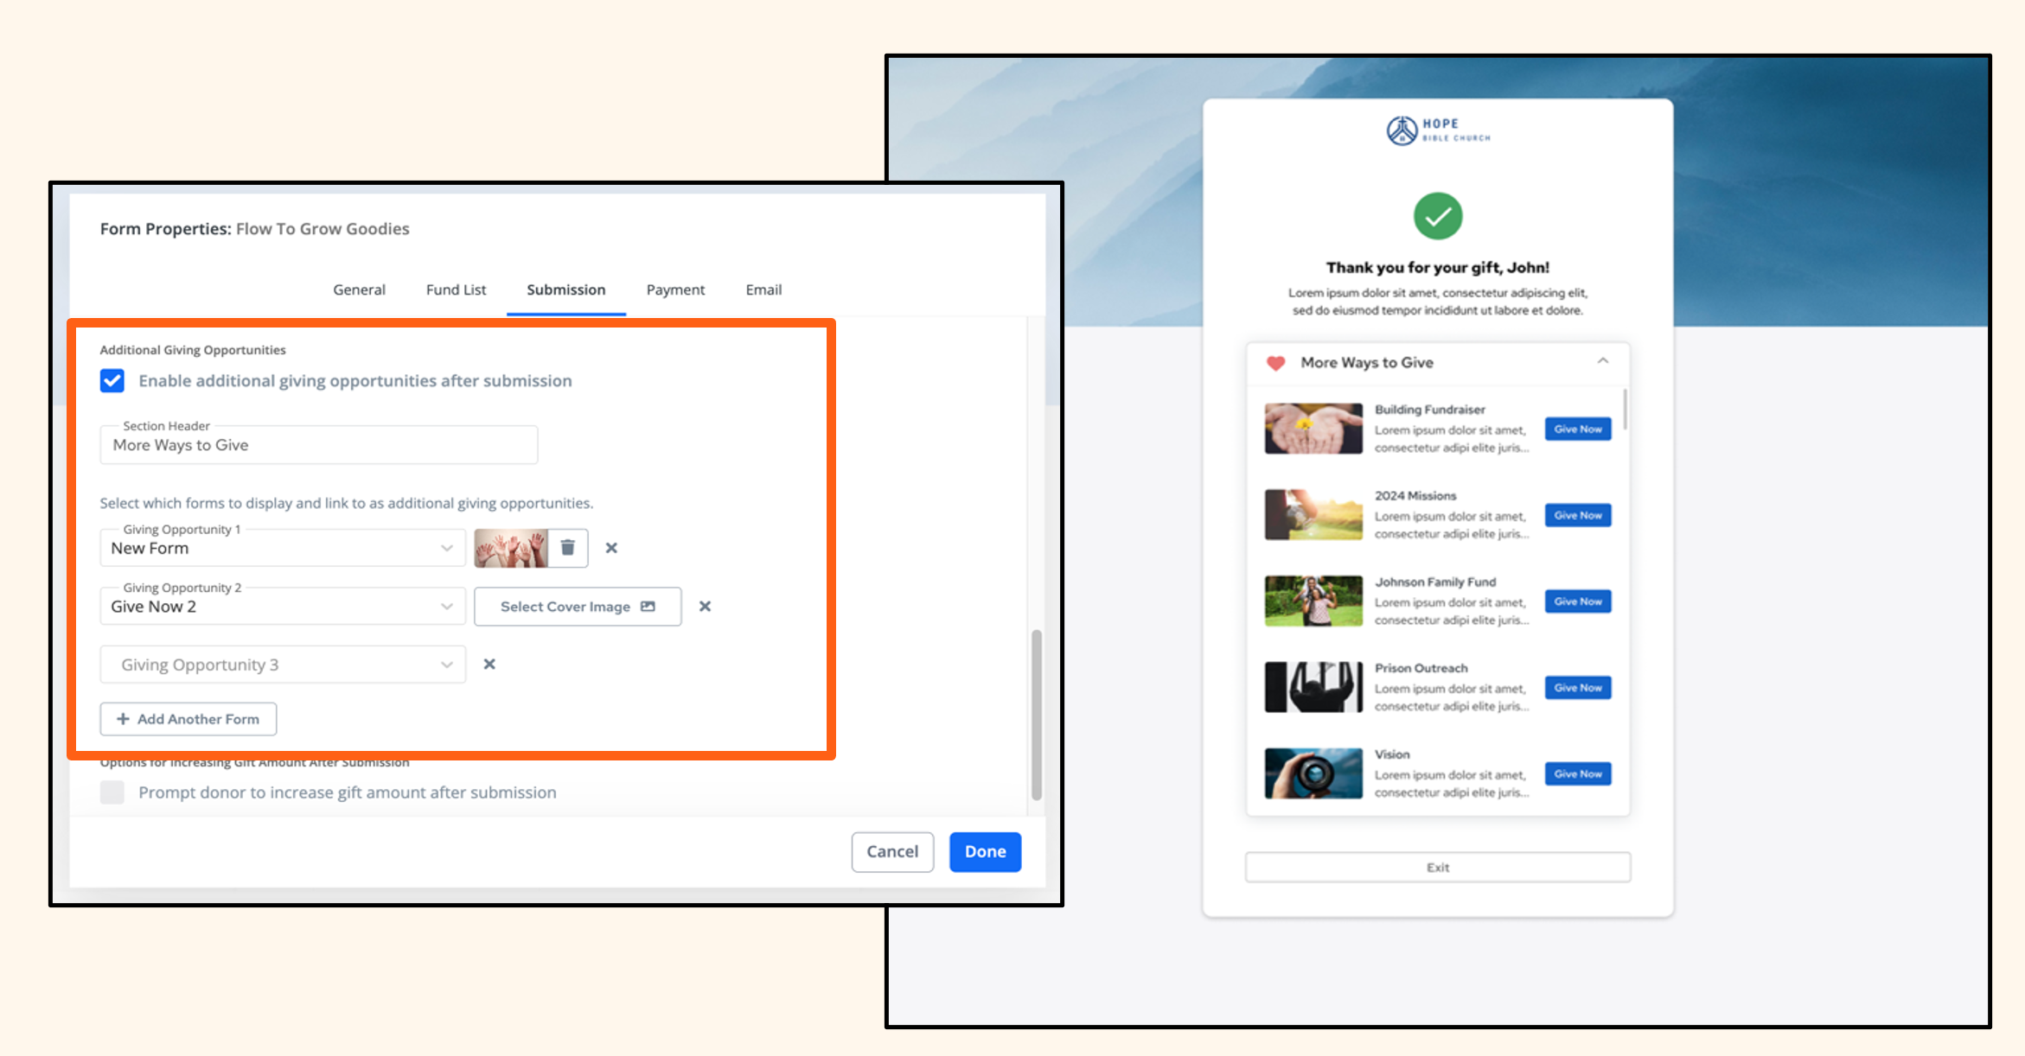Open Giving Opportunity 1 New Form dropdown

(x=283, y=549)
